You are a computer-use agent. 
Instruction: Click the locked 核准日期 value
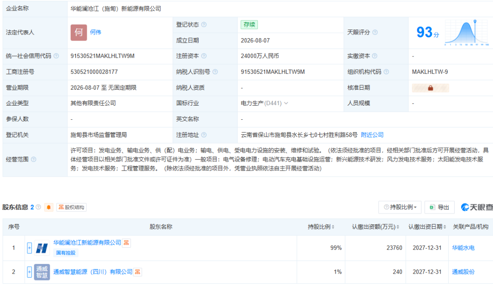pyautogui.click(x=430, y=88)
